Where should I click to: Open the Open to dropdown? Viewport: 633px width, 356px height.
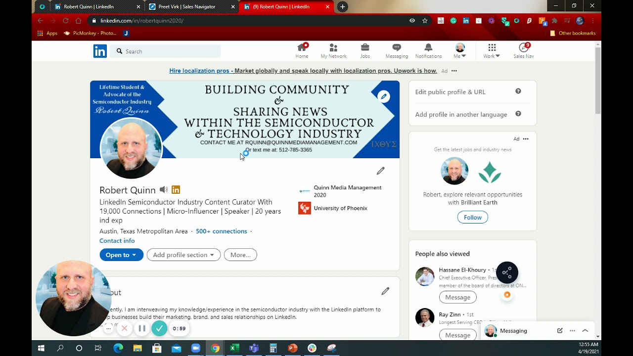pos(121,255)
